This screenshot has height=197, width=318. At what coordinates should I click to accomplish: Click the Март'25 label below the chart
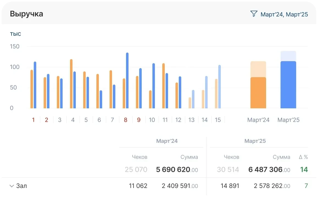point(288,120)
